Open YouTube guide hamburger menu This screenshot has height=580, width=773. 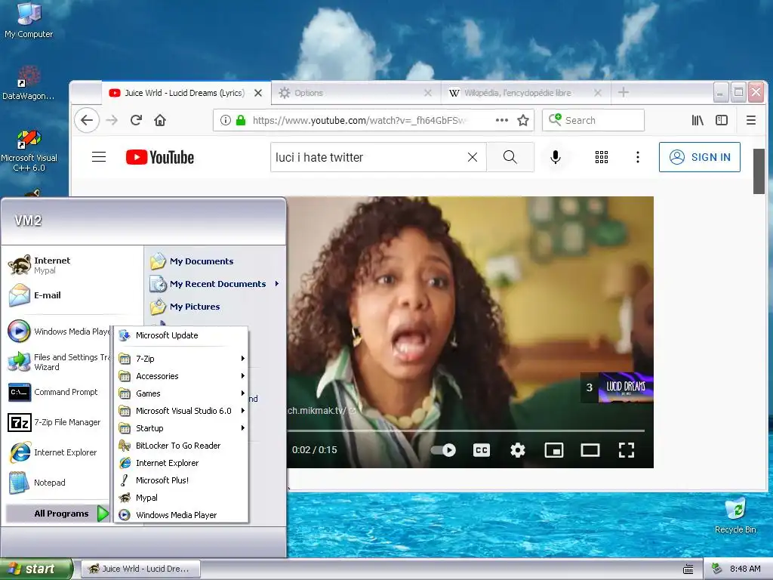99,157
